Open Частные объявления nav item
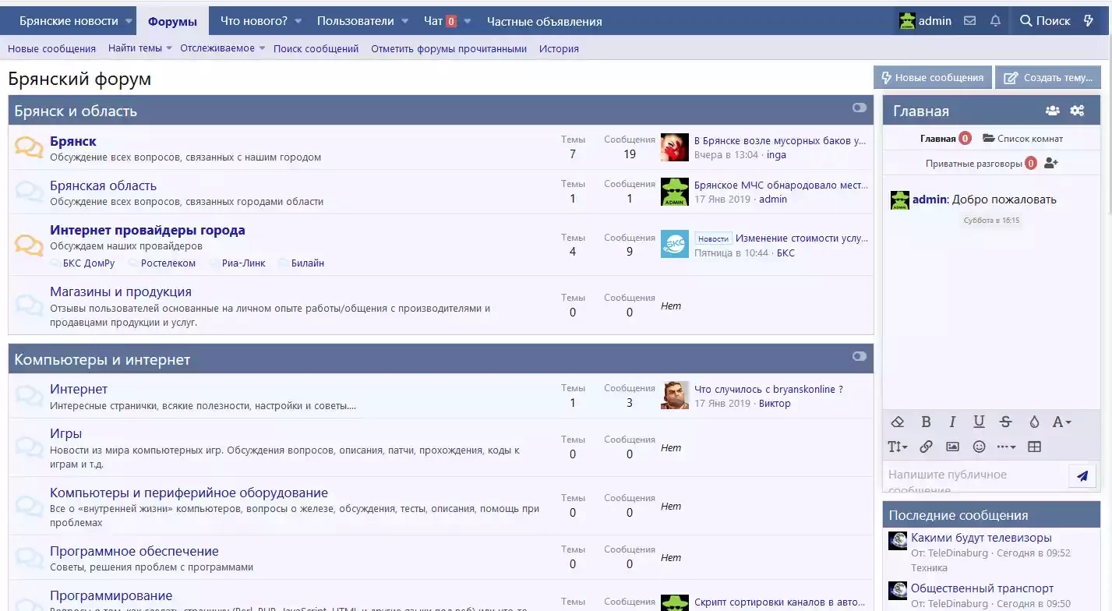Viewport: 1112px width, 611px height. 545,22
